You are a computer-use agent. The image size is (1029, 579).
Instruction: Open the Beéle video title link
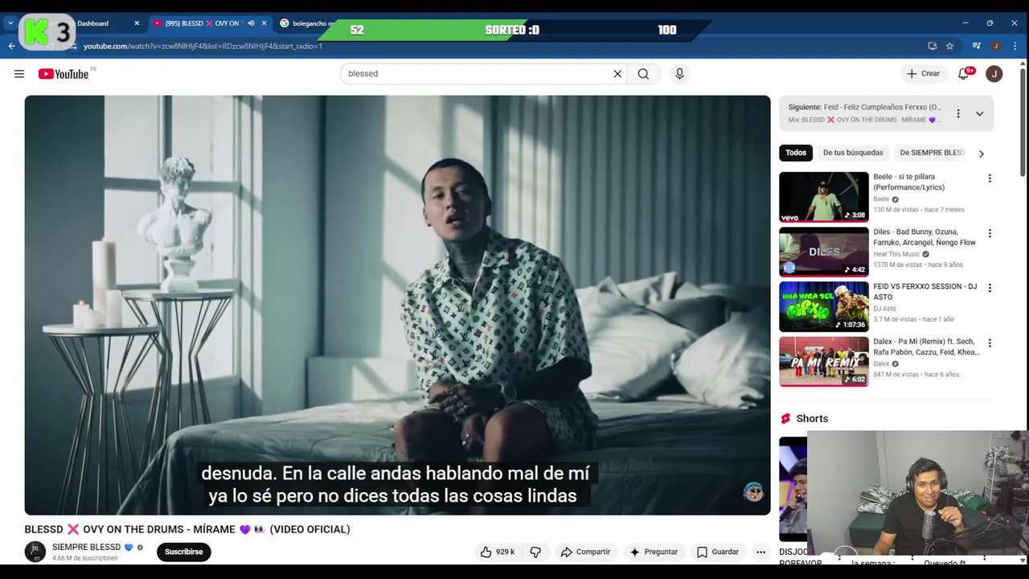[x=909, y=182]
